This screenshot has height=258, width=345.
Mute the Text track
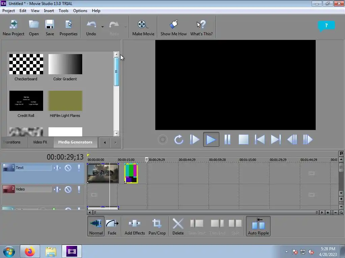68,168
